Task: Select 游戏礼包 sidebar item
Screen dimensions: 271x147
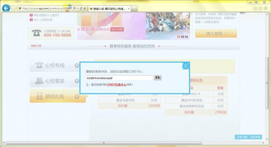Action: click(58, 96)
